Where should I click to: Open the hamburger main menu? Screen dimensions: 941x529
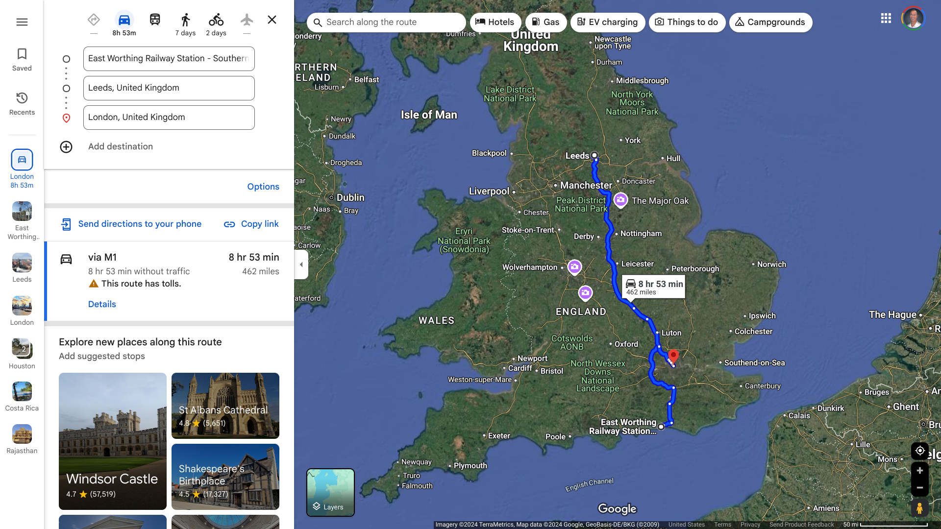pyautogui.click(x=22, y=22)
